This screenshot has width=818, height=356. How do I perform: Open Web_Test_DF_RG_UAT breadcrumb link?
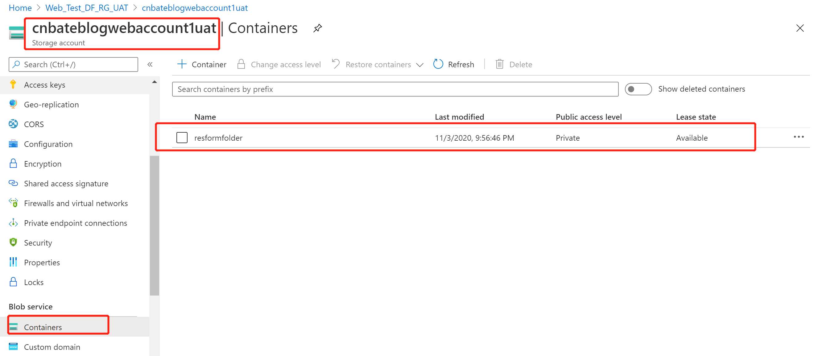pyautogui.click(x=87, y=8)
